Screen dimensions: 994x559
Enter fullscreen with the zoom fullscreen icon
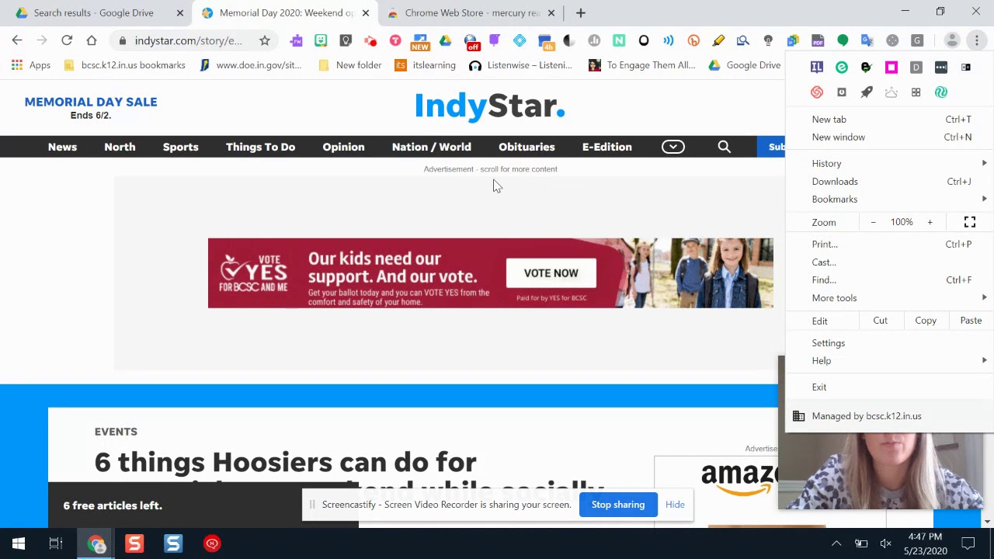[970, 222]
